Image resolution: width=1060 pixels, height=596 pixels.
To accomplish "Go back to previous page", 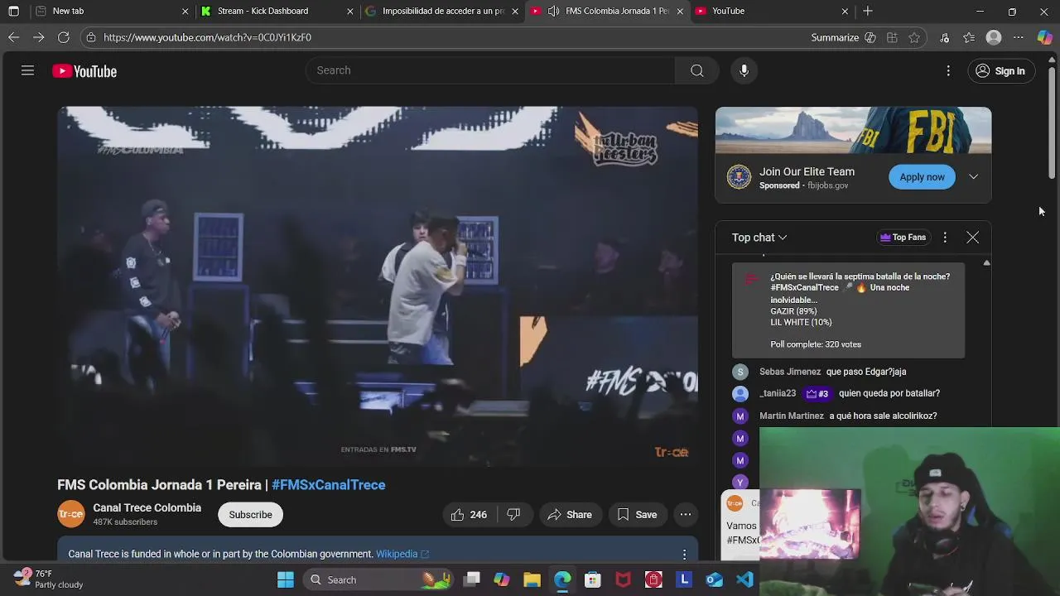I will coord(13,37).
